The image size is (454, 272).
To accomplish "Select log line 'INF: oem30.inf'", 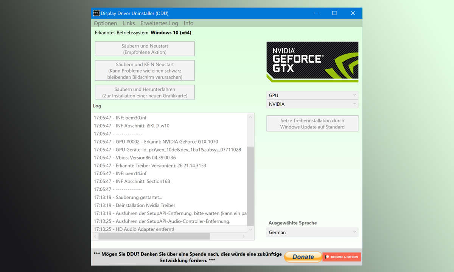I will click(x=169, y=117).
